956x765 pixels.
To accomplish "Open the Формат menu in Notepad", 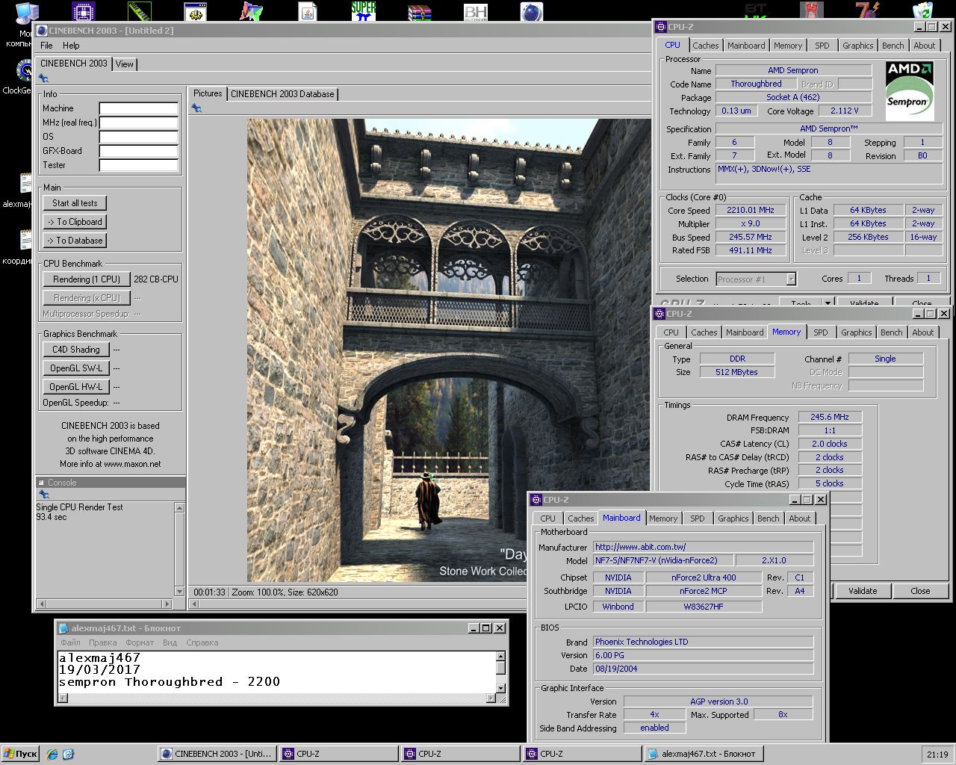I will coord(140,642).
